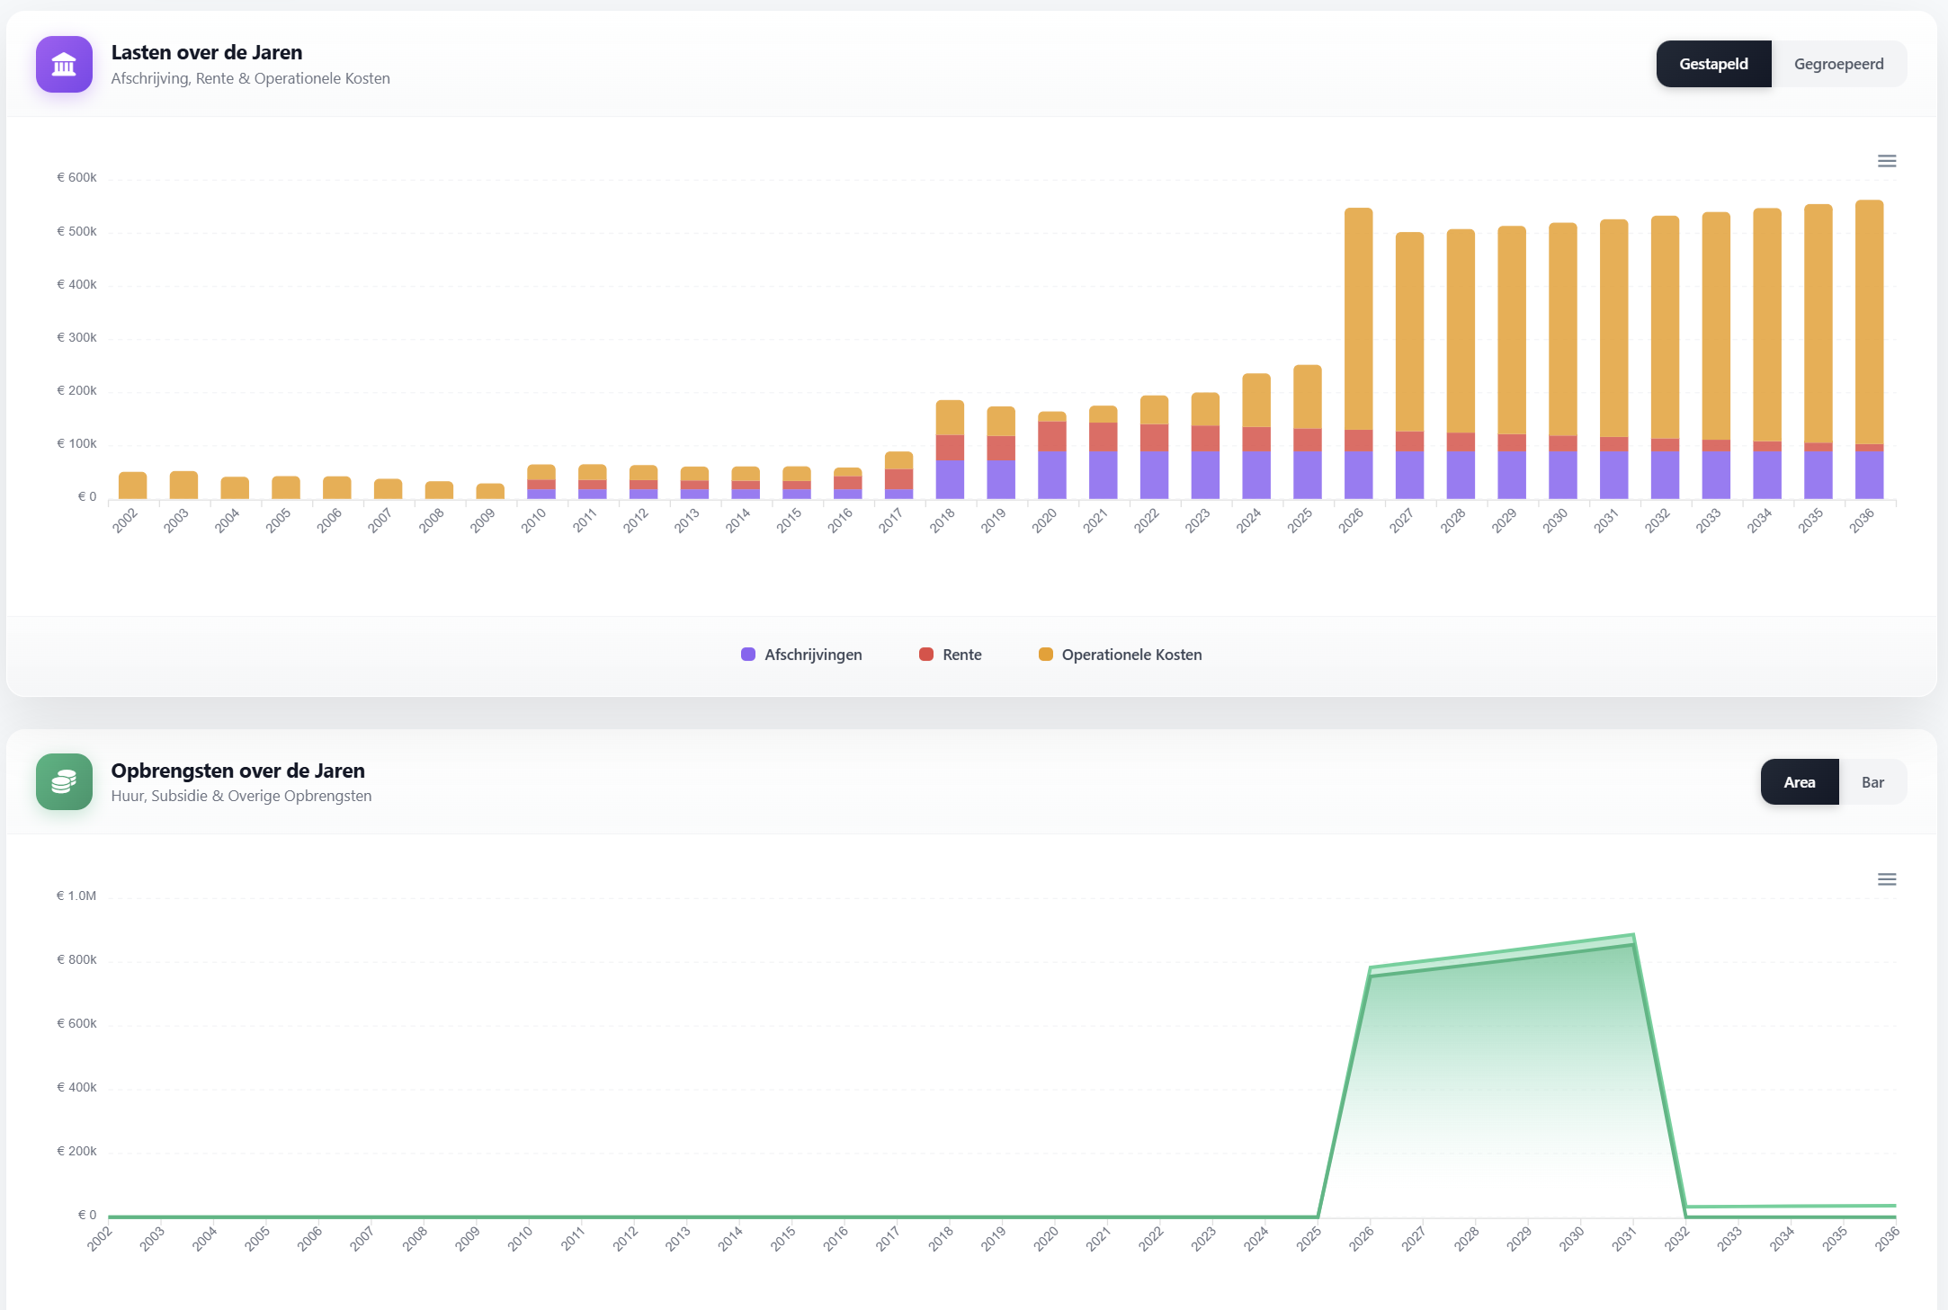Open hamburger menu on Opbrengsten chart
Viewport: 1948px width, 1310px height.
coord(1886,879)
